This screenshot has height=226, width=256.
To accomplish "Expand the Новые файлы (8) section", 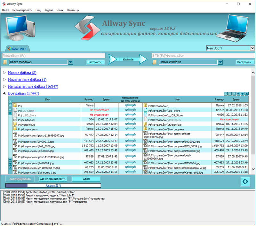I will [x=4, y=73].
